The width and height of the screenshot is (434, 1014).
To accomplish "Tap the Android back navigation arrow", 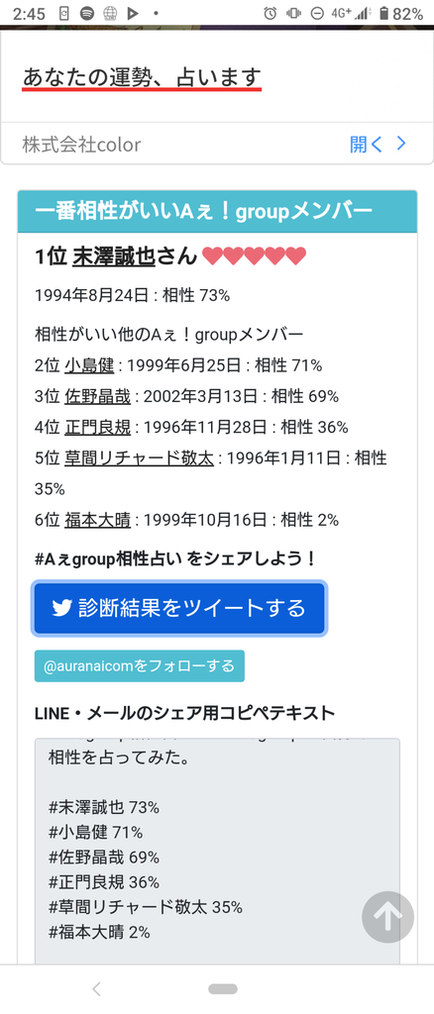I will pos(96,989).
